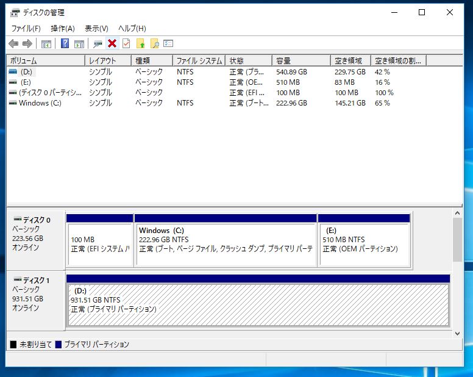Open the ファイル(F) menu
Viewport: 473px width, 377px height.
(26, 28)
